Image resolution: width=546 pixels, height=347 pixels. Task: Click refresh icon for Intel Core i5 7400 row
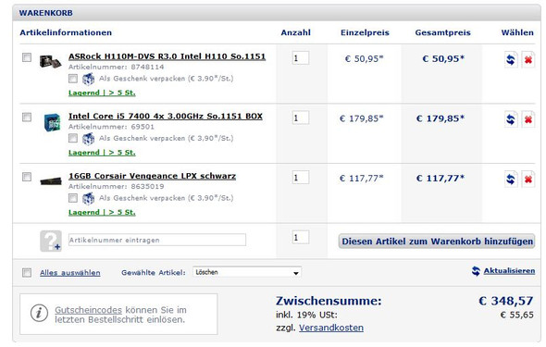pyautogui.click(x=511, y=119)
